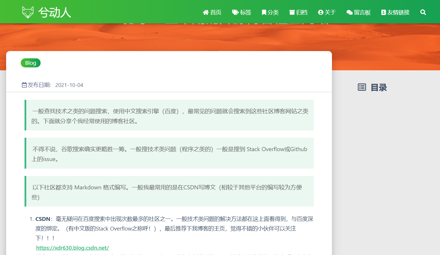
Task: Click the bold CSDN list item title
Action: 43,219
